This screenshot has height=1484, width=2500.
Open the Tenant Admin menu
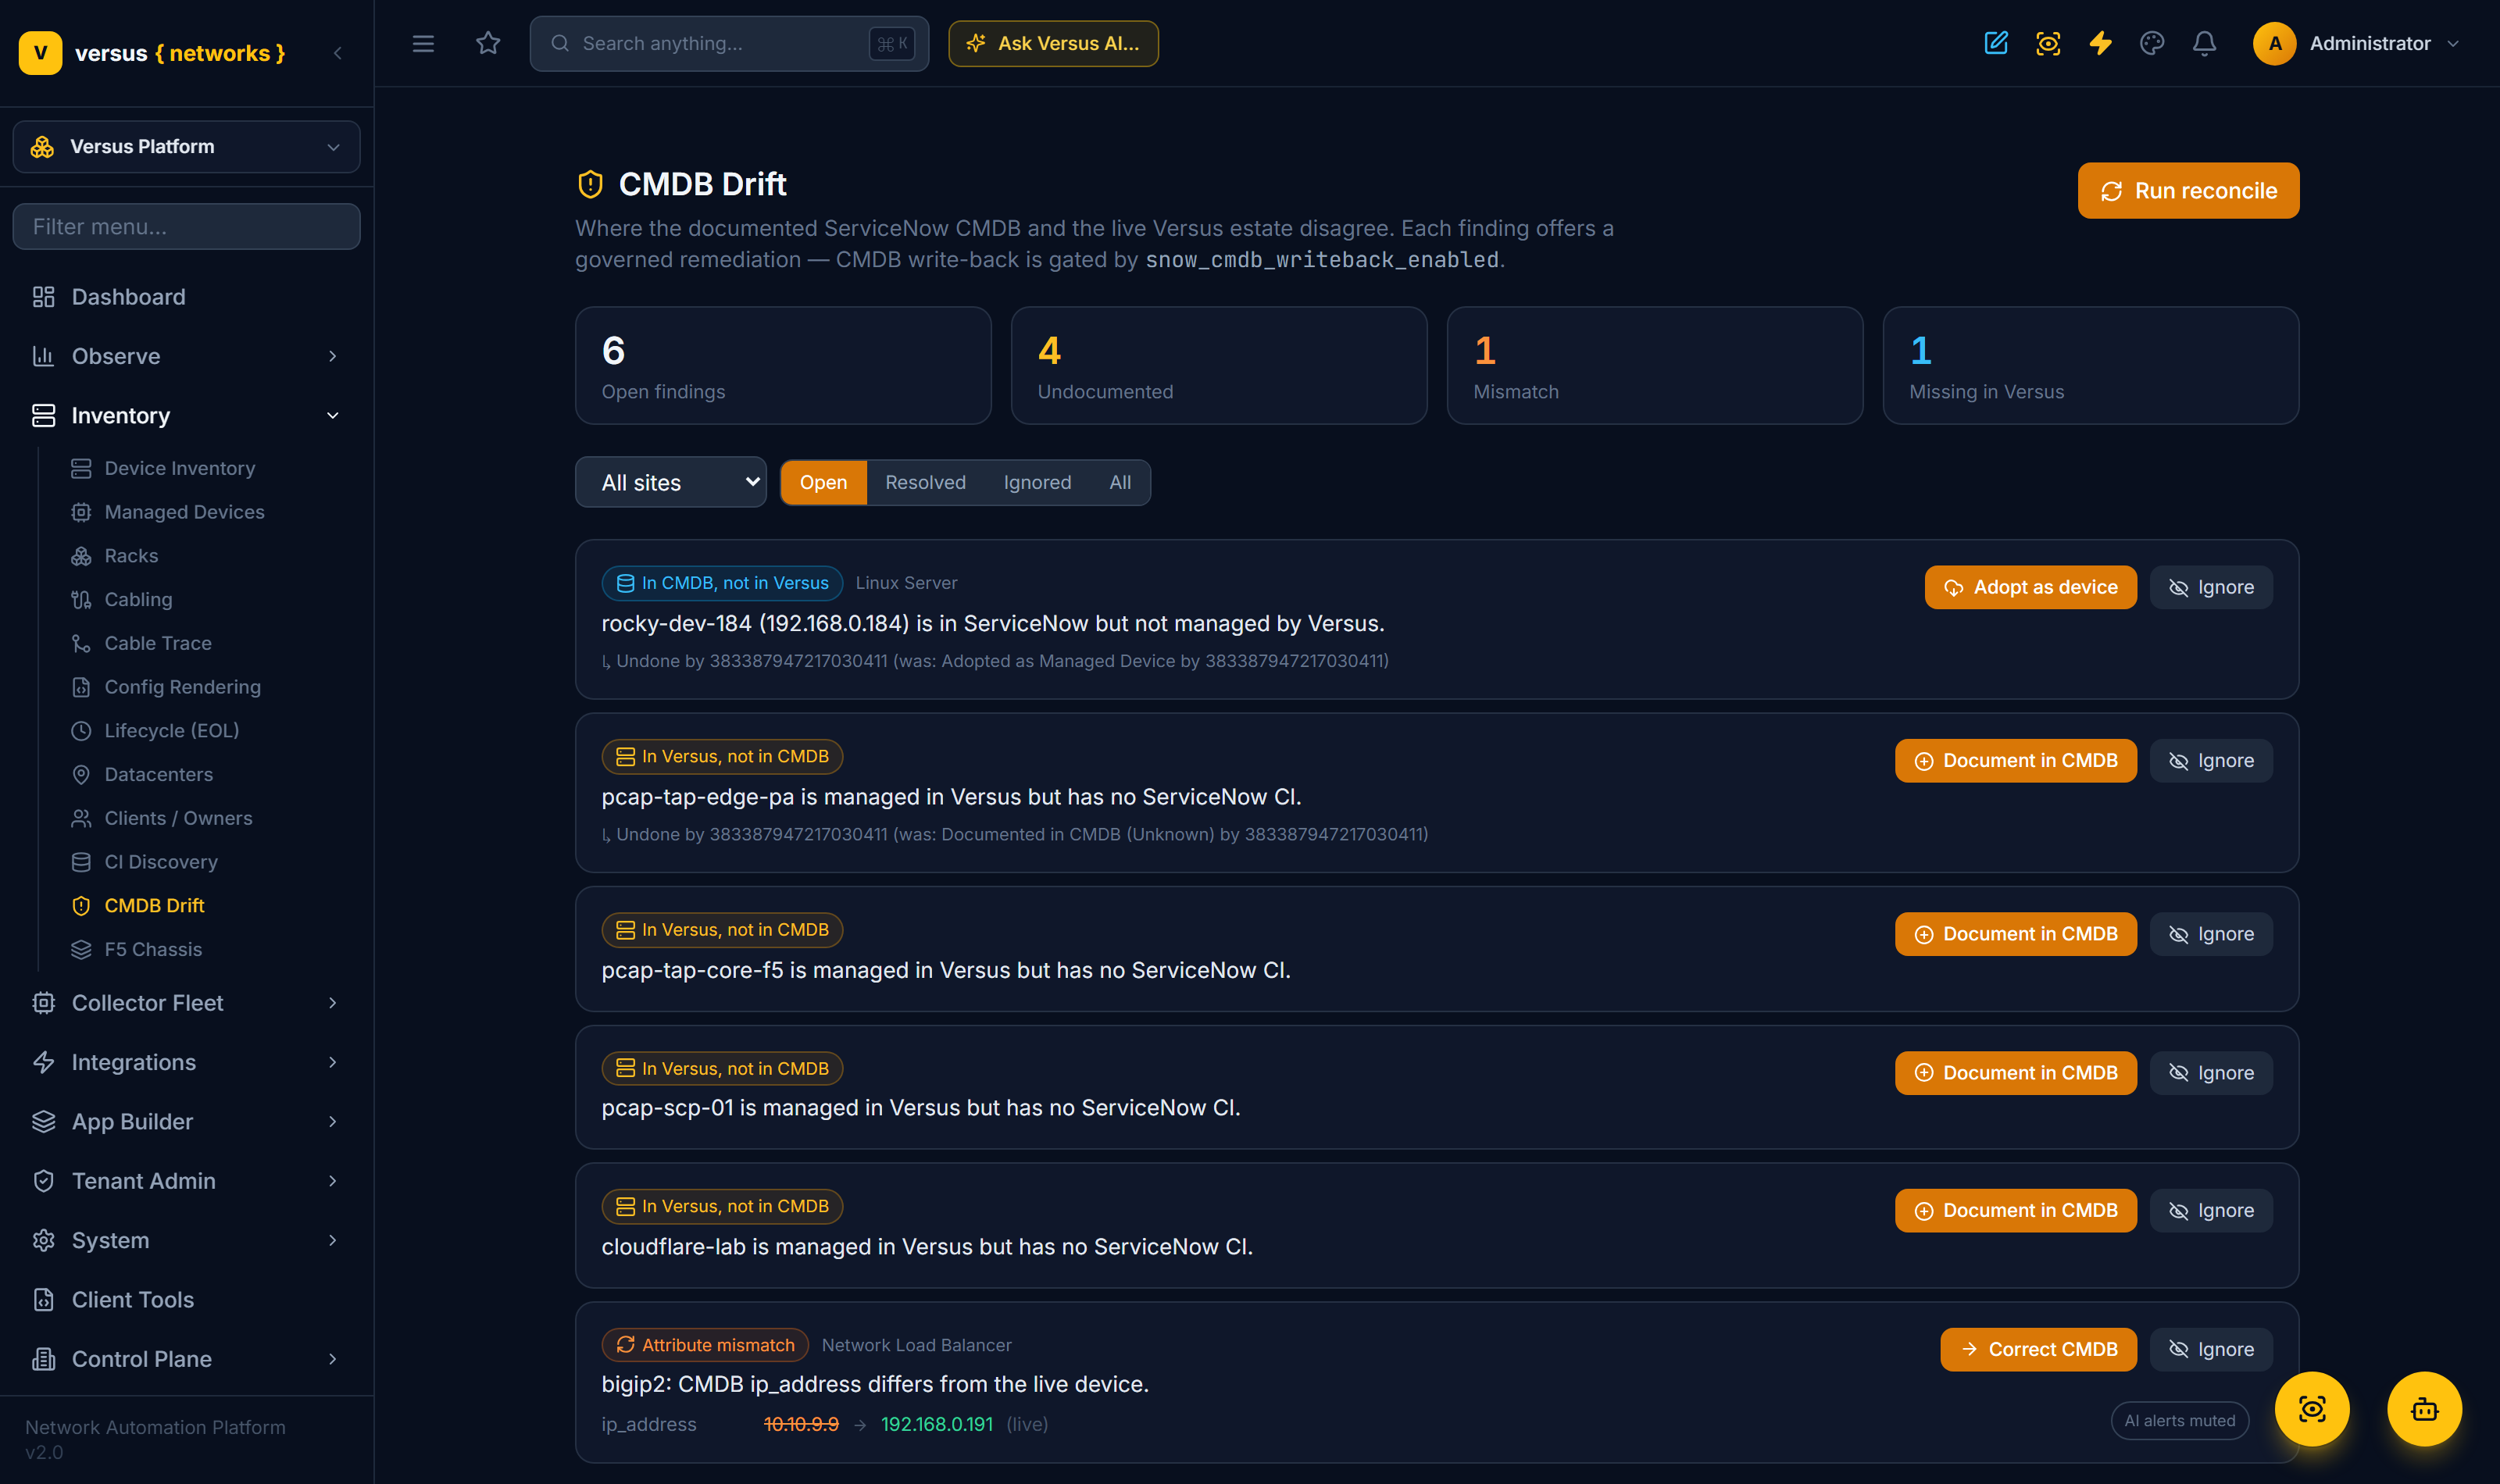pos(186,1181)
